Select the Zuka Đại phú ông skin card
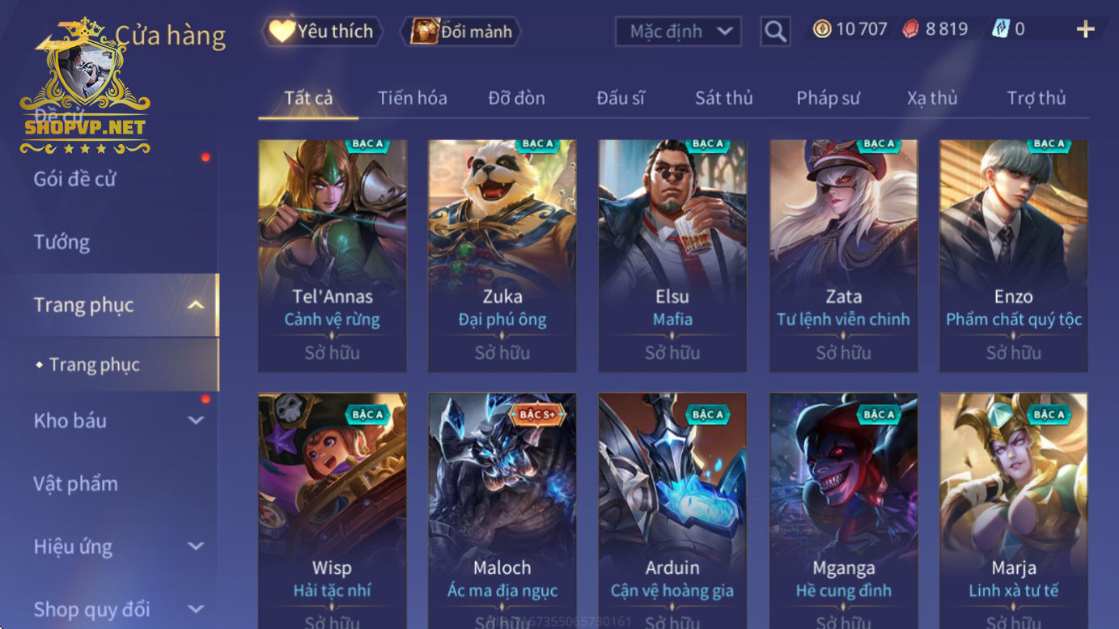 pos(502,256)
